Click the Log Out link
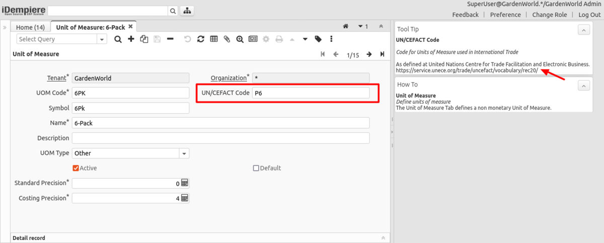604x243 pixels. point(589,15)
